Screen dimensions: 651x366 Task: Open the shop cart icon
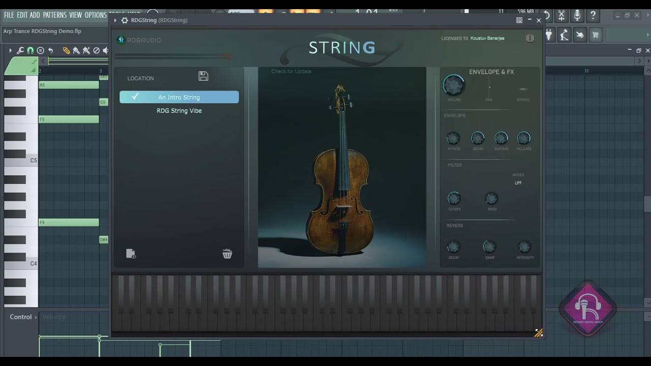pyautogui.click(x=595, y=35)
